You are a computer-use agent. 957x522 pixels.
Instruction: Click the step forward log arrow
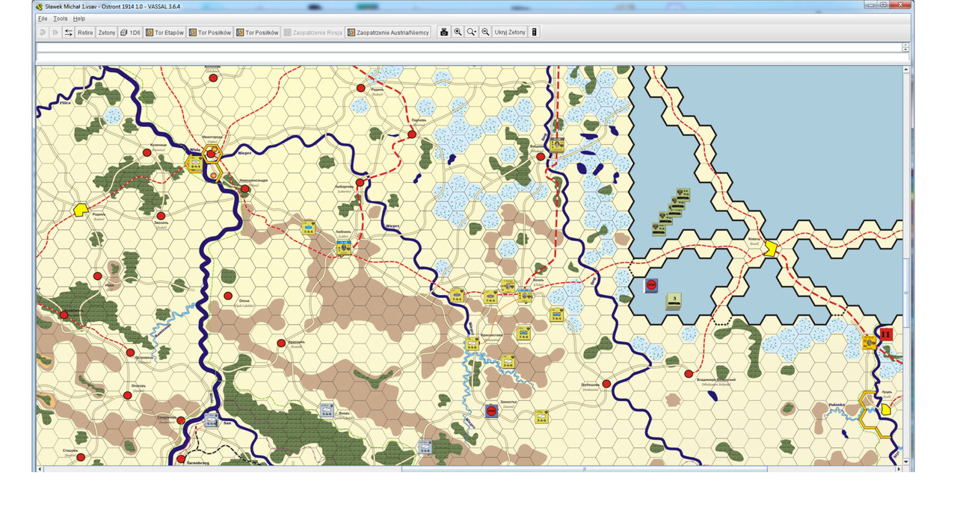(x=55, y=32)
